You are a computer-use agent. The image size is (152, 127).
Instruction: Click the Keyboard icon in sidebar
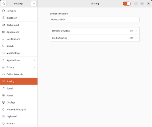3,116
